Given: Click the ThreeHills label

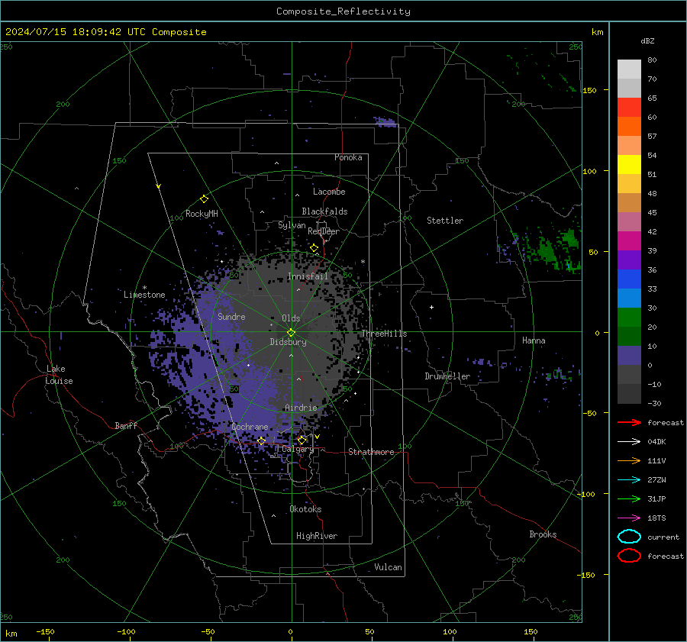Looking at the screenshot, I should tap(384, 334).
